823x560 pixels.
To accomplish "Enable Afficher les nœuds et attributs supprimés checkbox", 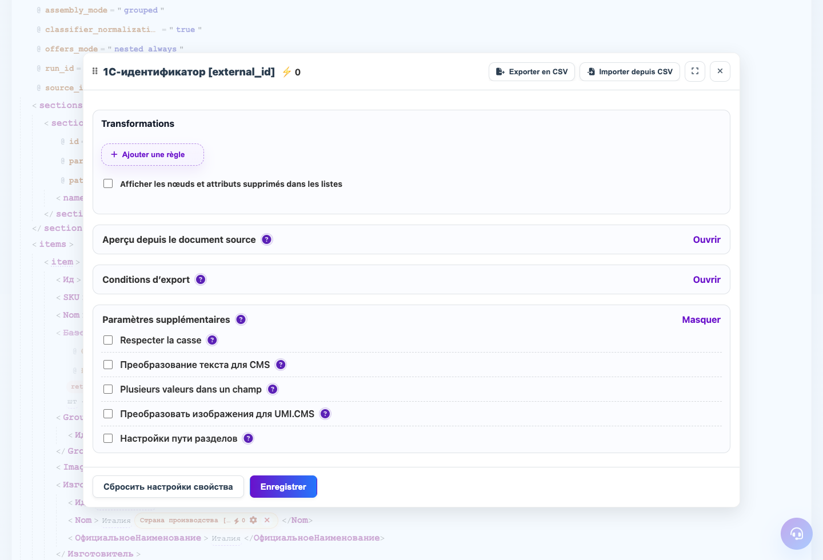I will pos(108,184).
